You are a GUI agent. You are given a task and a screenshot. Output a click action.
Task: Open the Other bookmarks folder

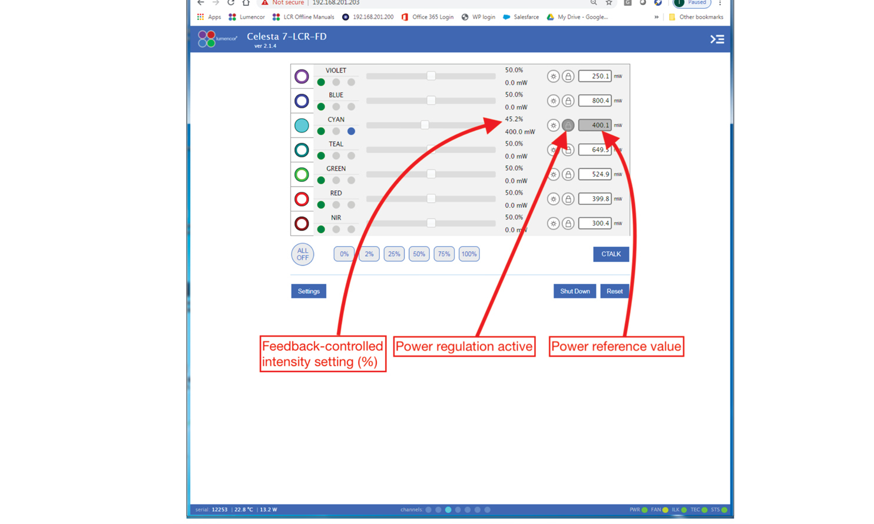tap(696, 17)
